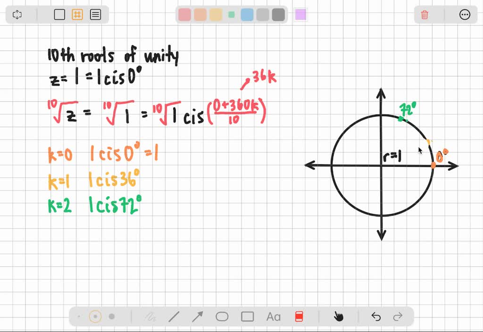Select the rectangle shape tool
The width and height of the screenshot is (483, 332).
[247, 316]
